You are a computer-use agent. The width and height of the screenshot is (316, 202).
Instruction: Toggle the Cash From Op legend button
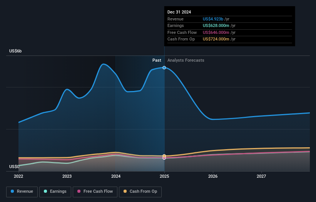pyautogui.click(x=140, y=192)
